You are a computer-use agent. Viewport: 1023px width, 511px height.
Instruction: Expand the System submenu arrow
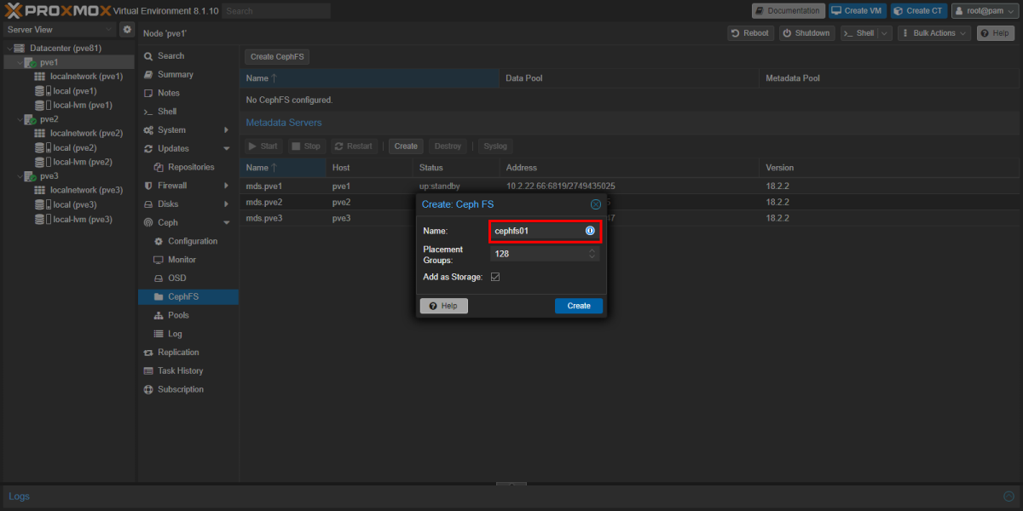(226, 130)
